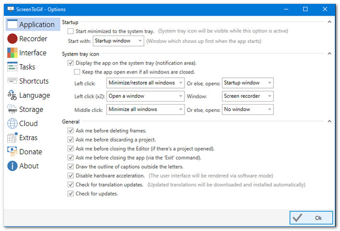Uncheck Check for updates
Viewport: 340px width, 231px height.
click(x=70, y=194)
